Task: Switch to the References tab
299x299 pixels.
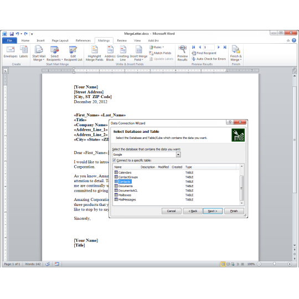Action: tap(83, 40)
